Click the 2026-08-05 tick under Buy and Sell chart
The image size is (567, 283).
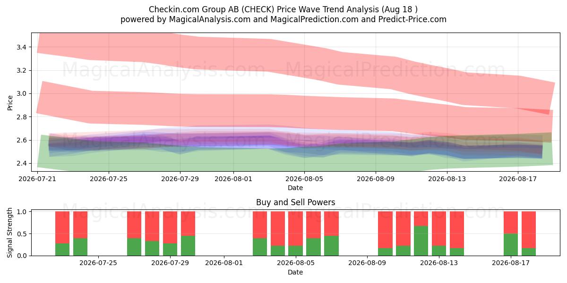(296, 263)
